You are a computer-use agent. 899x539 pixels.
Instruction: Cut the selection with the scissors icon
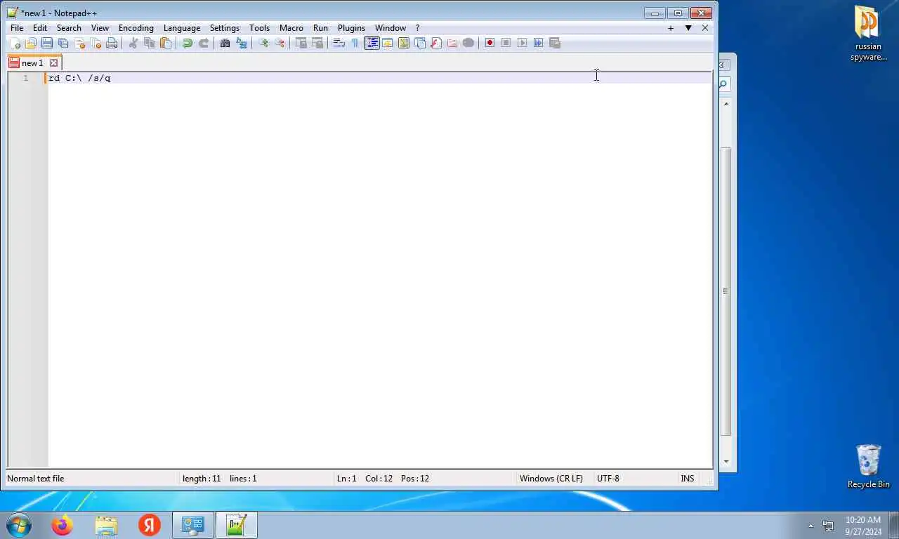click(133, 43)
